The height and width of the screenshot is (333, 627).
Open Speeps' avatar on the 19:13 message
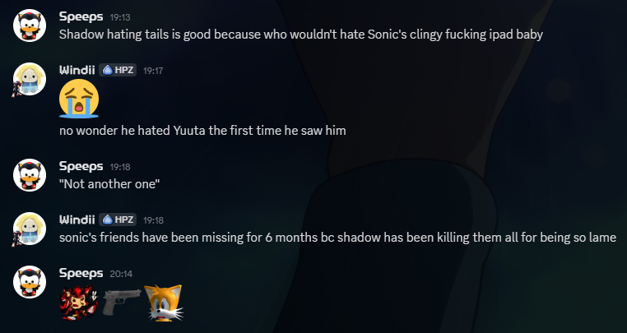[x=30, y=25]
